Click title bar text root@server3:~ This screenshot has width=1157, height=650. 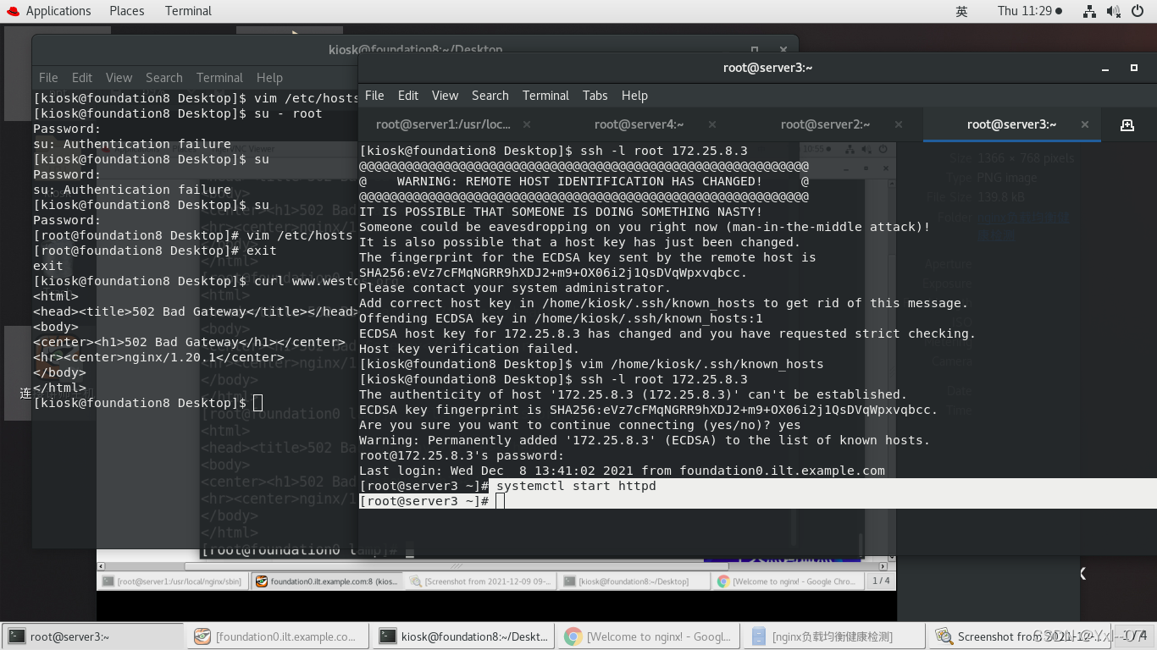pos(767,68)
